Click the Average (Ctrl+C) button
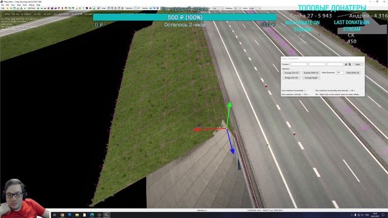388x218 pixels. pos(291,73)
